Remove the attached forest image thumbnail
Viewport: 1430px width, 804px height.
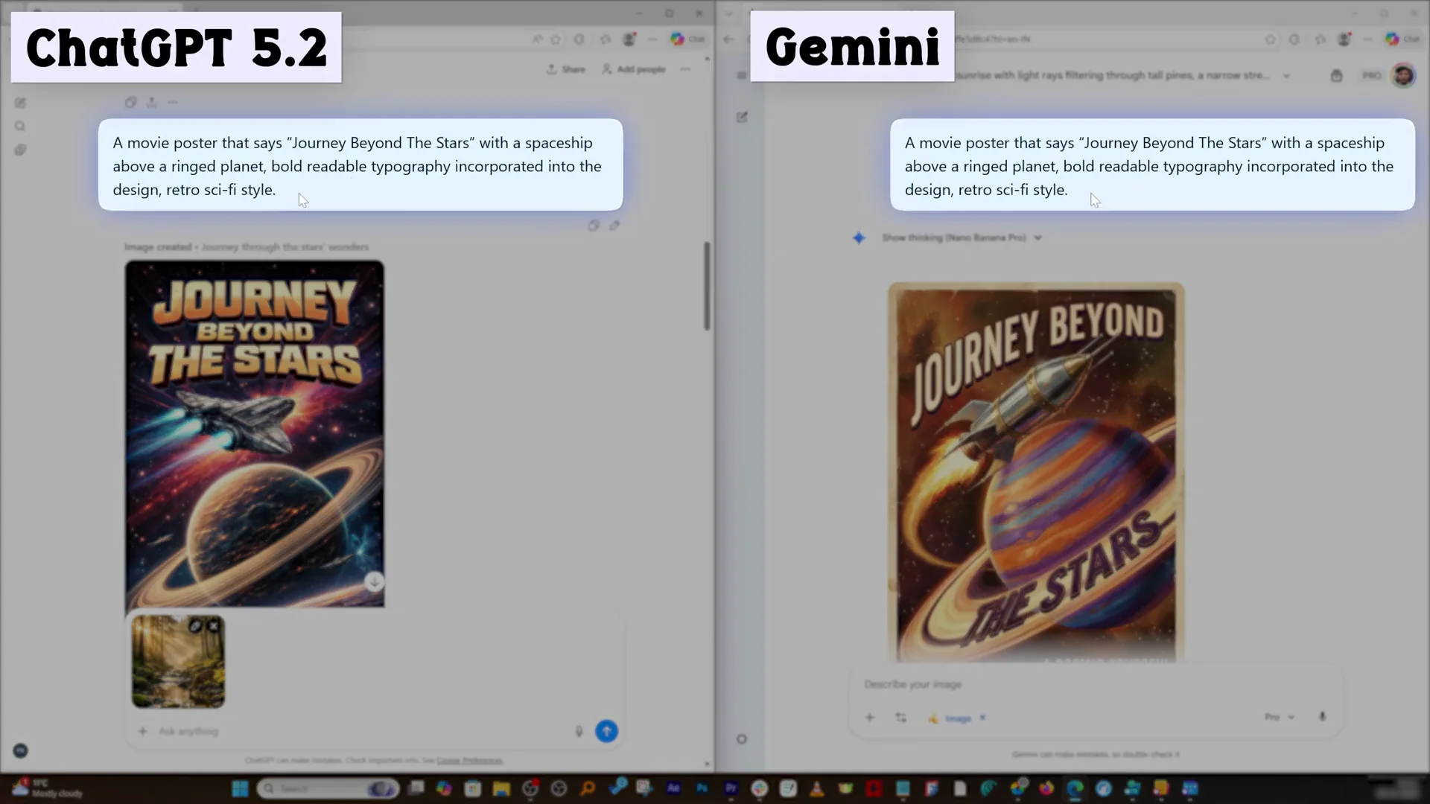pos(214,626)
